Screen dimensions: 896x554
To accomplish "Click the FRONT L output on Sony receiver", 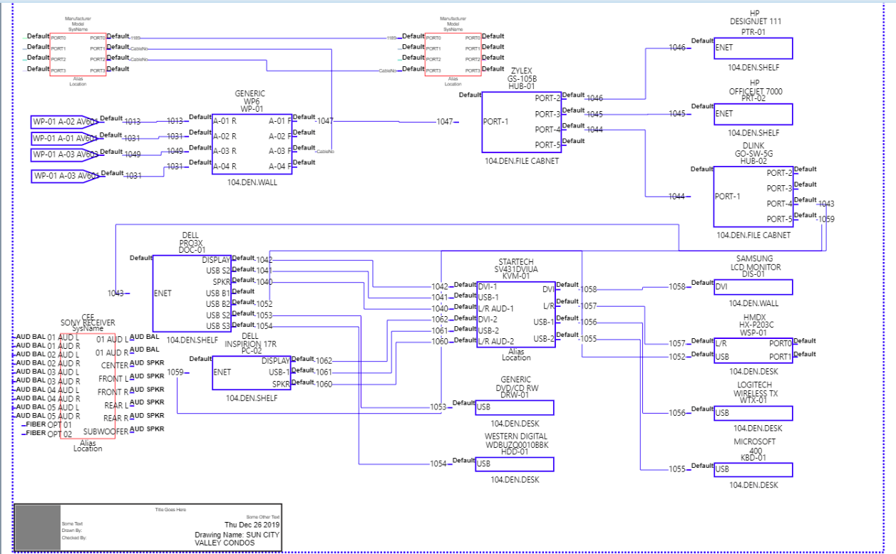I will pos(113,379).
